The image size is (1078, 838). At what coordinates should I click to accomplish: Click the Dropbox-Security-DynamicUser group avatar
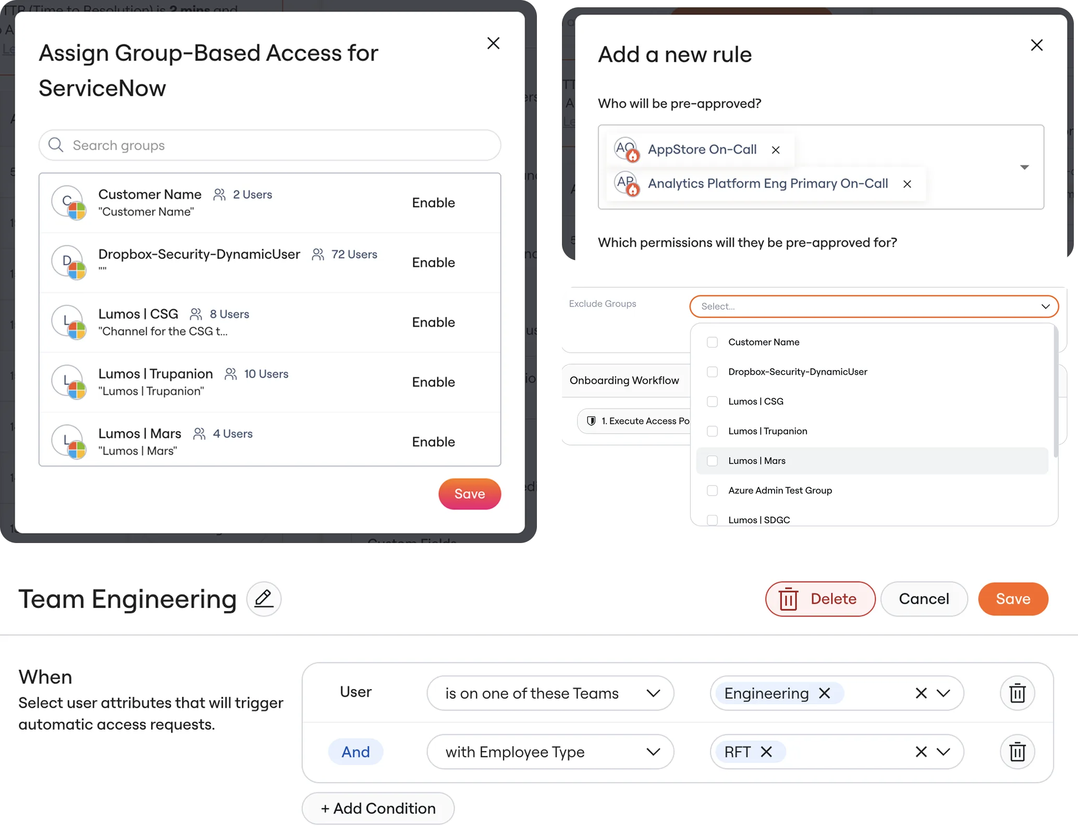(x=68, y=262)
